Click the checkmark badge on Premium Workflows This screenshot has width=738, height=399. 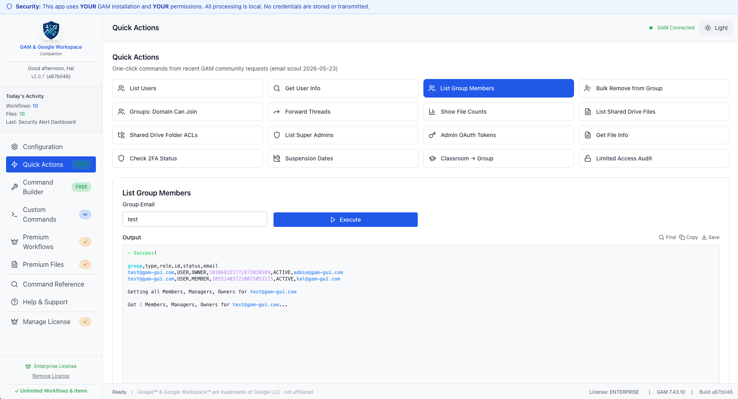point(85,242)
